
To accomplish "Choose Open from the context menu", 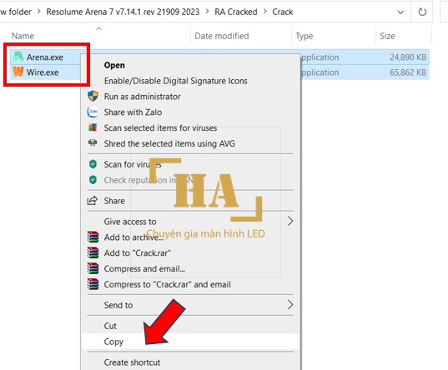I will tap(114, 65).
